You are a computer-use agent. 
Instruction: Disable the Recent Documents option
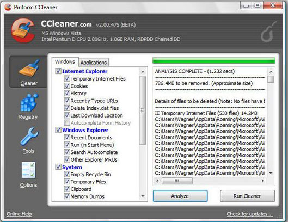67,137
